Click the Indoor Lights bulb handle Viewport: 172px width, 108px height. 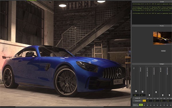pyautogui.click(x=149, y=95)
